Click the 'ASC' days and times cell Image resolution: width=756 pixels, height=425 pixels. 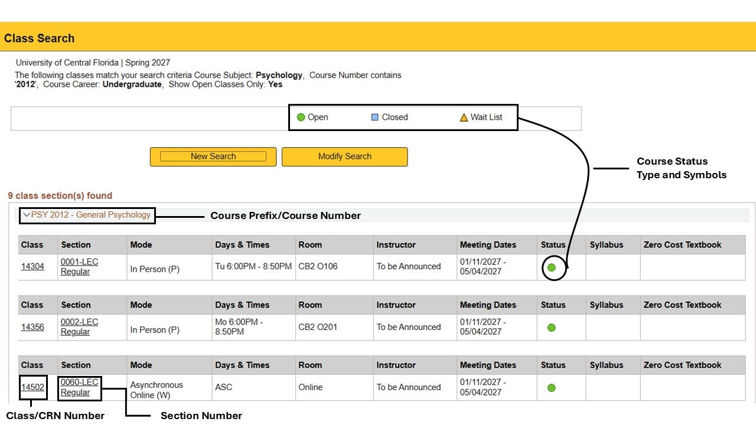click(x=253, y=388)
